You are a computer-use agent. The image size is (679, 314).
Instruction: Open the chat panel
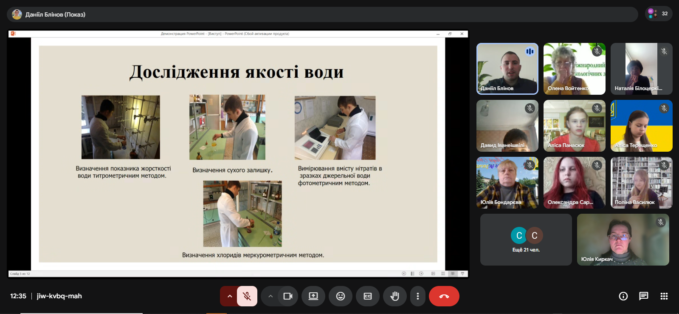coord(643,296)
